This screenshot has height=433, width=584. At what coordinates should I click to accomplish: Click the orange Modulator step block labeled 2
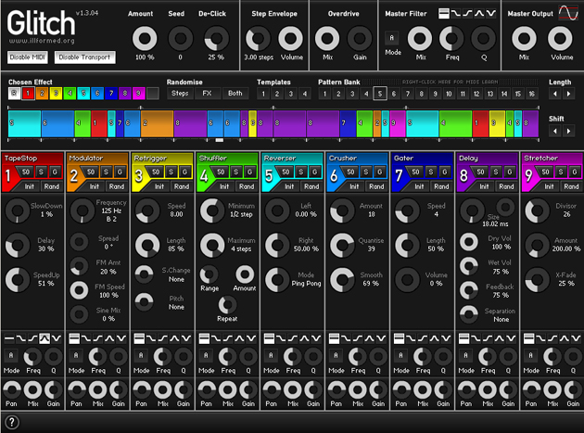tap(158, 123)
